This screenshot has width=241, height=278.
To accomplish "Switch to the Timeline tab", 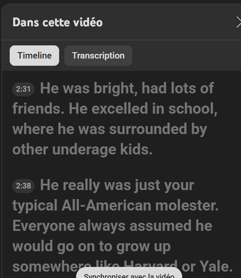I will [34, 56].
